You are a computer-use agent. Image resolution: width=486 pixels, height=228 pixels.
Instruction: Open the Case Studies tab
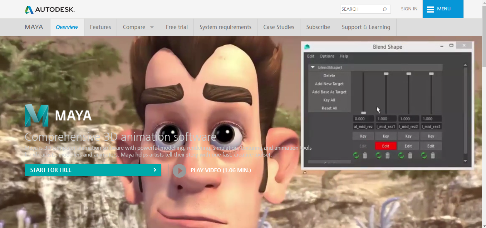279,27
